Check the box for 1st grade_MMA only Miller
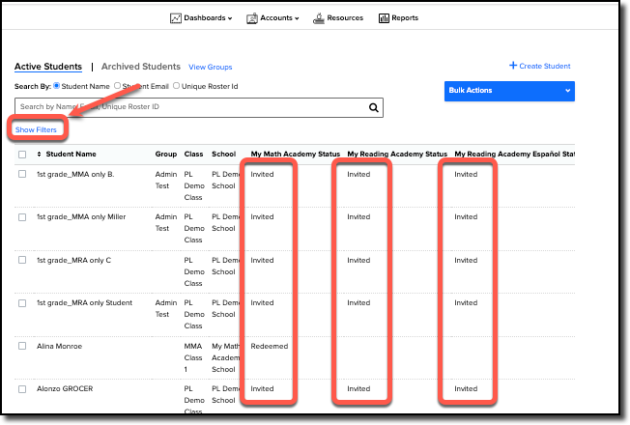This screenshot has height=425, width=630. tap(22, 217)
